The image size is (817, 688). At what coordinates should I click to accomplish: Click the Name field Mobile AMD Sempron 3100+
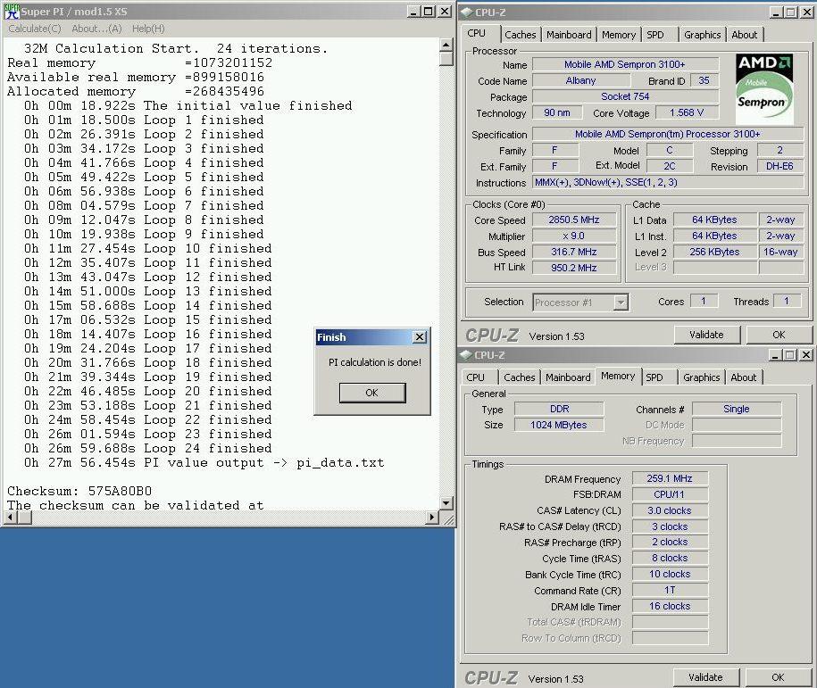[625, 64]
